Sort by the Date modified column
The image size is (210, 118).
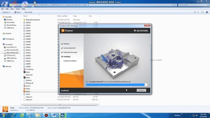point(62,16)
